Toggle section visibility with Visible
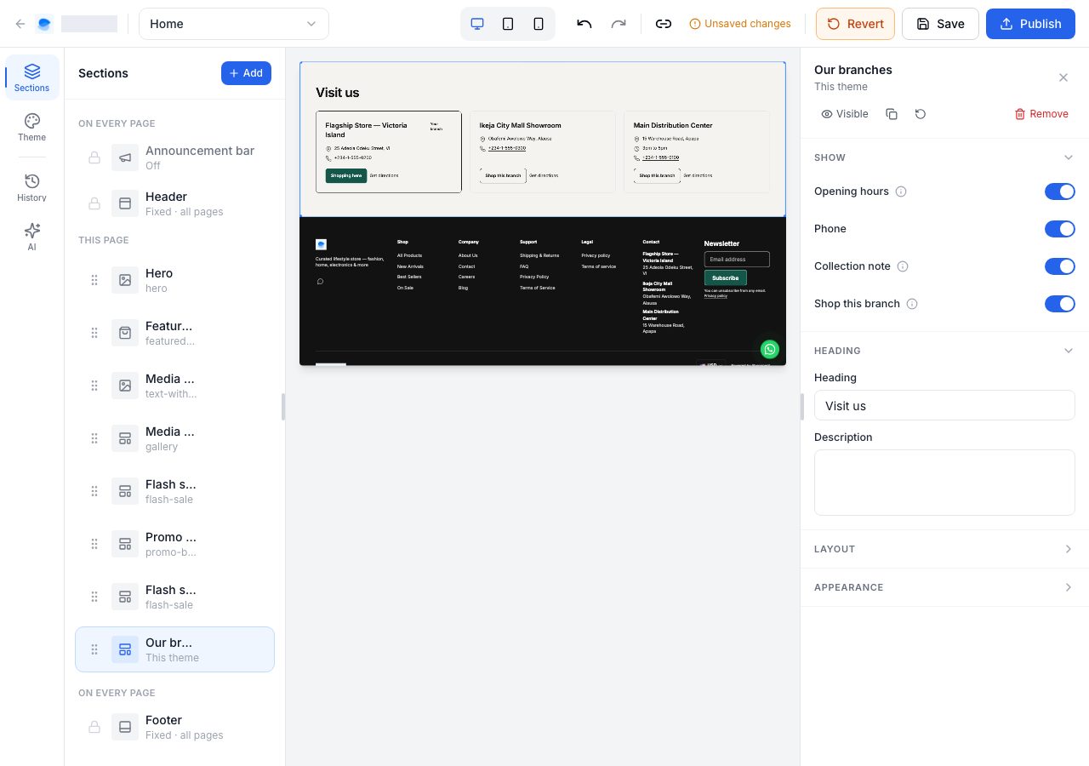This screenshot has height=766, width=1089. 845,114
